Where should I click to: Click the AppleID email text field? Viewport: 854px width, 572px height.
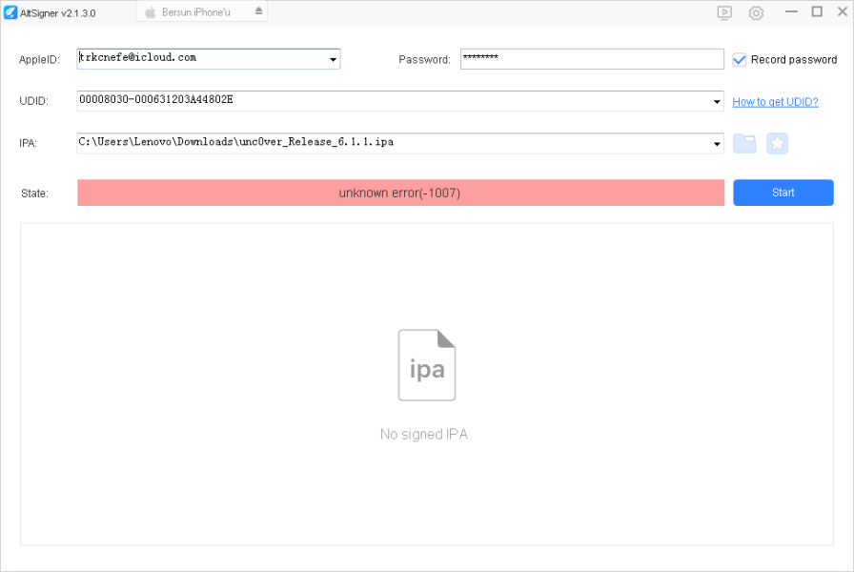(200, 59)
